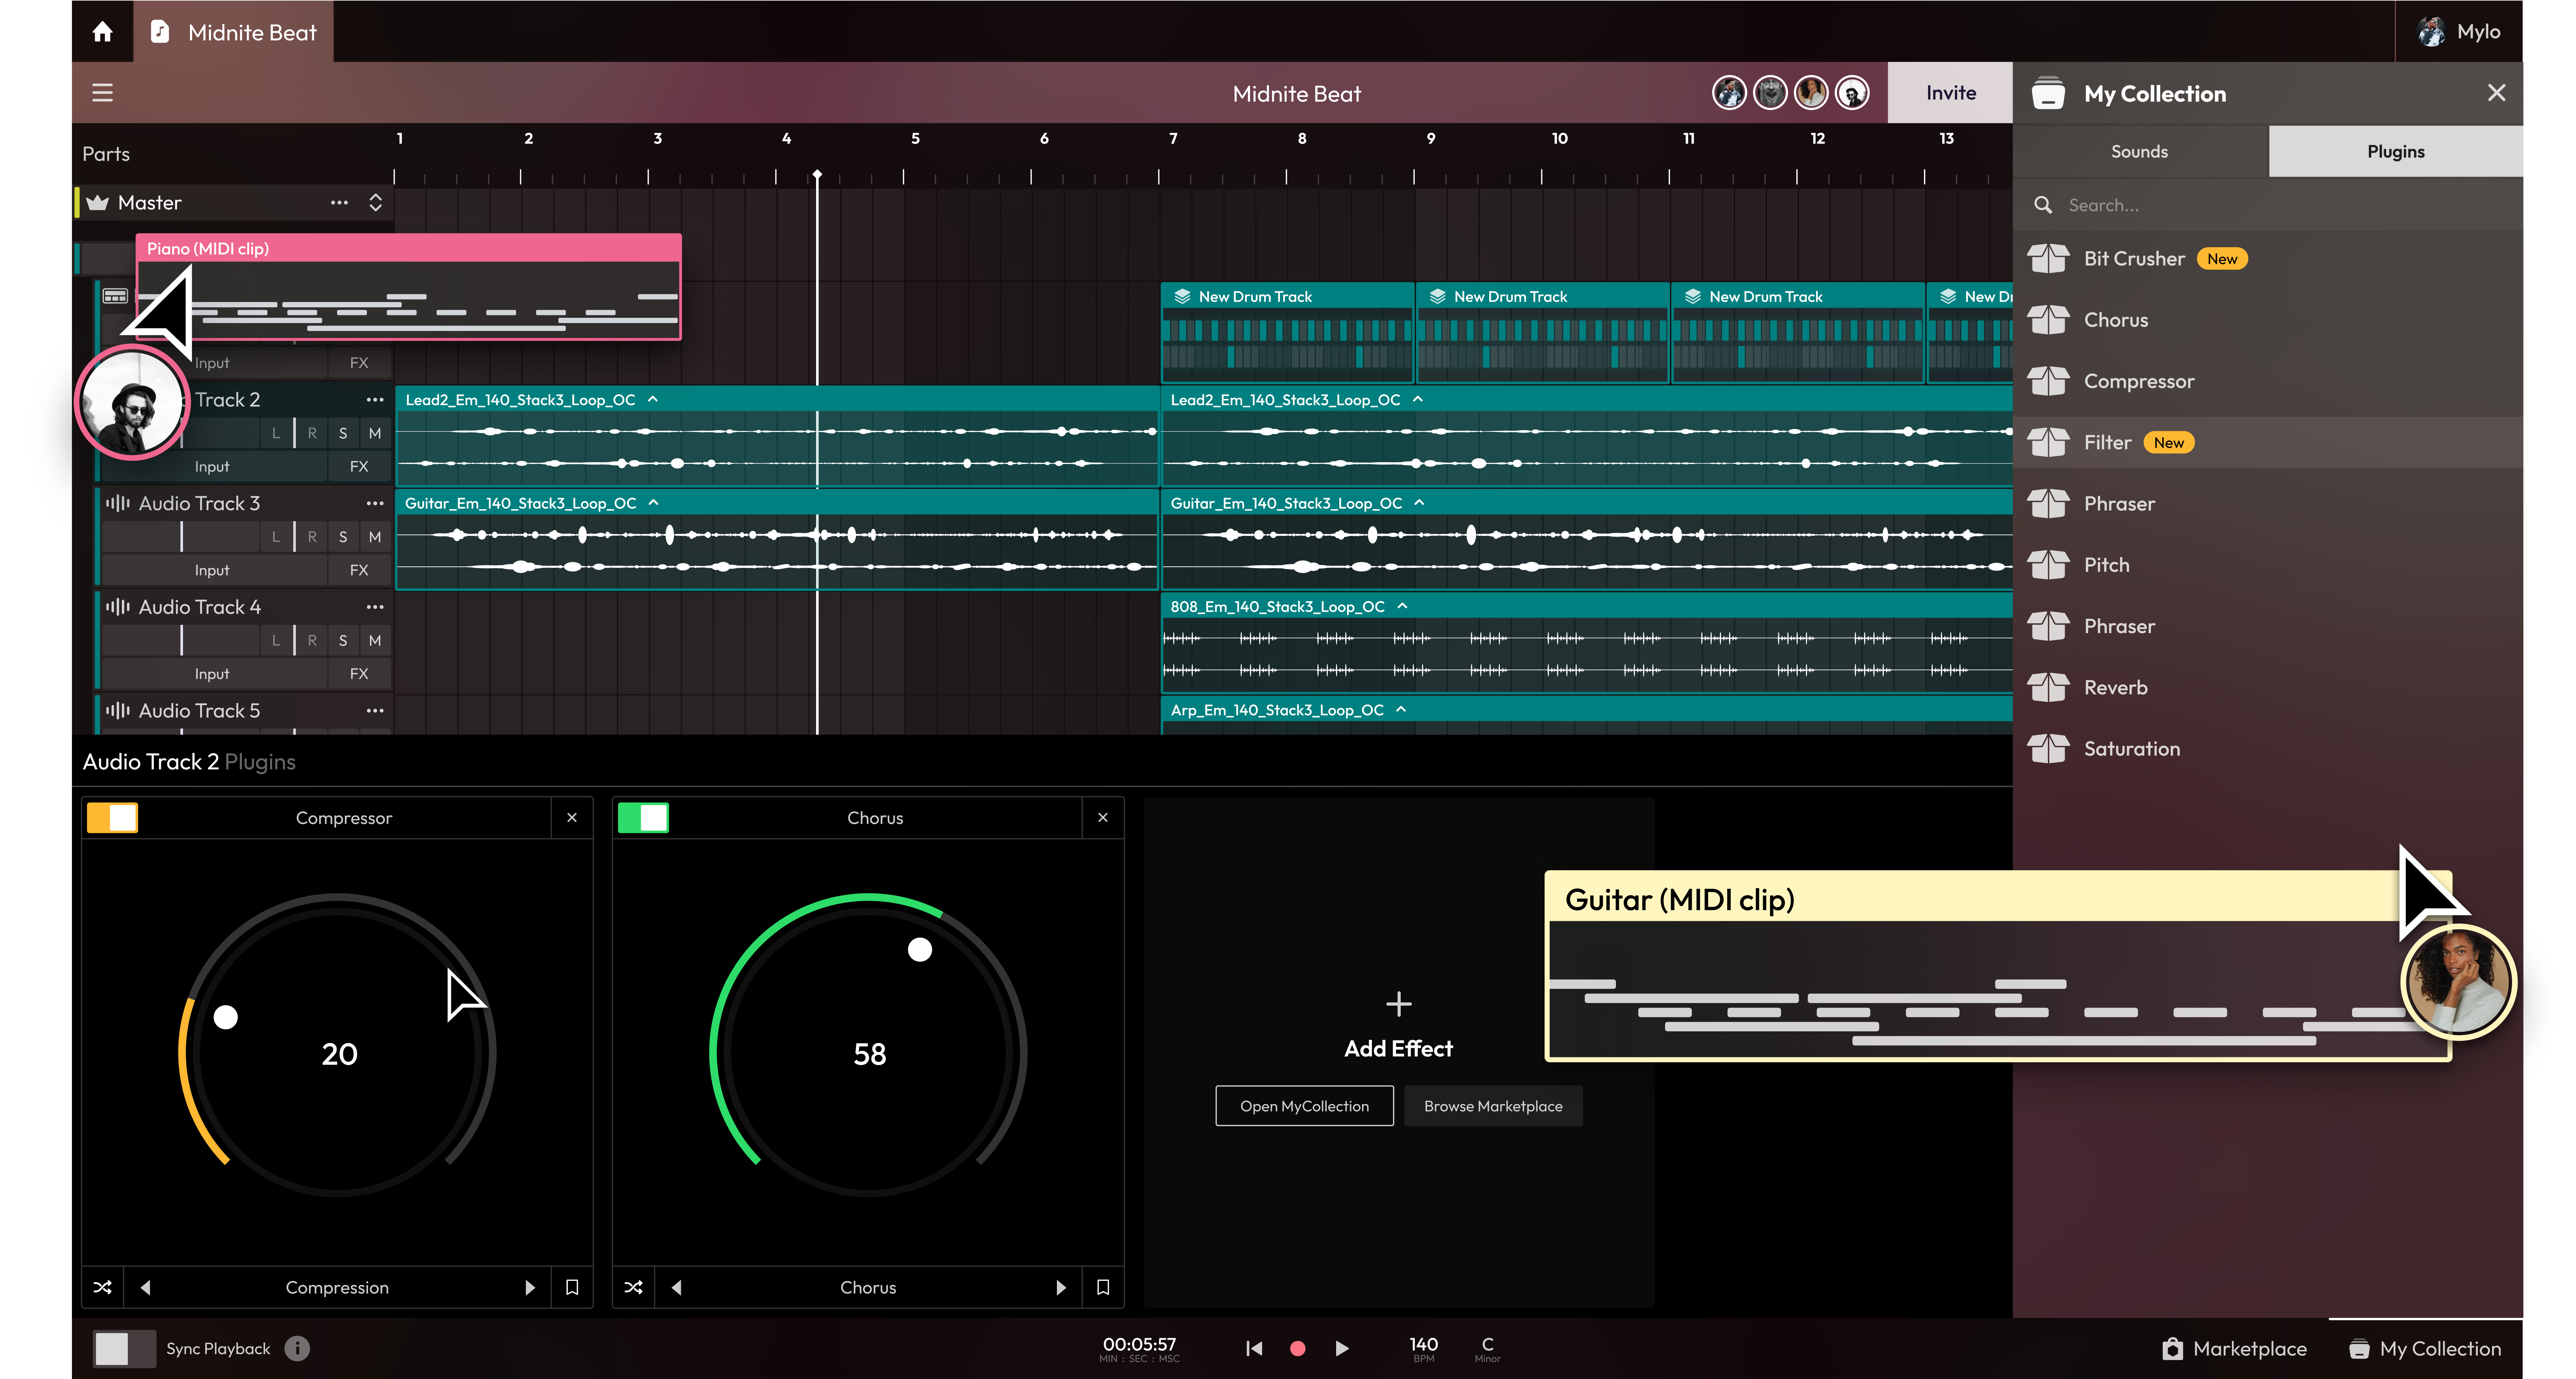Open My Collection in the bottom bar
The image size is (2576, 1379).
pos(2425,1349)
